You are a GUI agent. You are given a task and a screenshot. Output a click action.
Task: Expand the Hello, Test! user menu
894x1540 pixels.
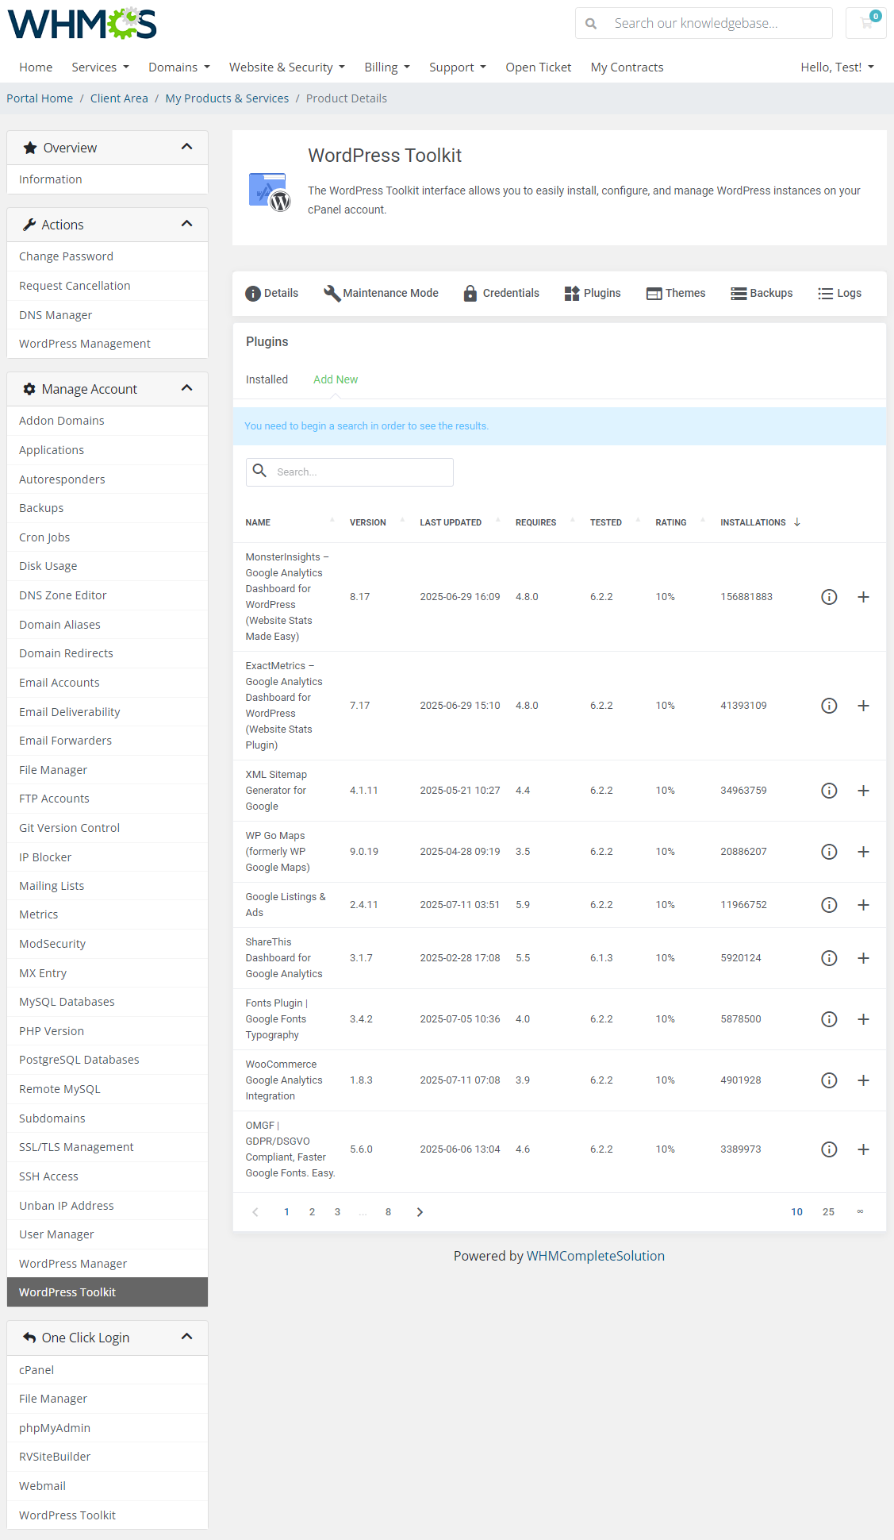point(836,67)
